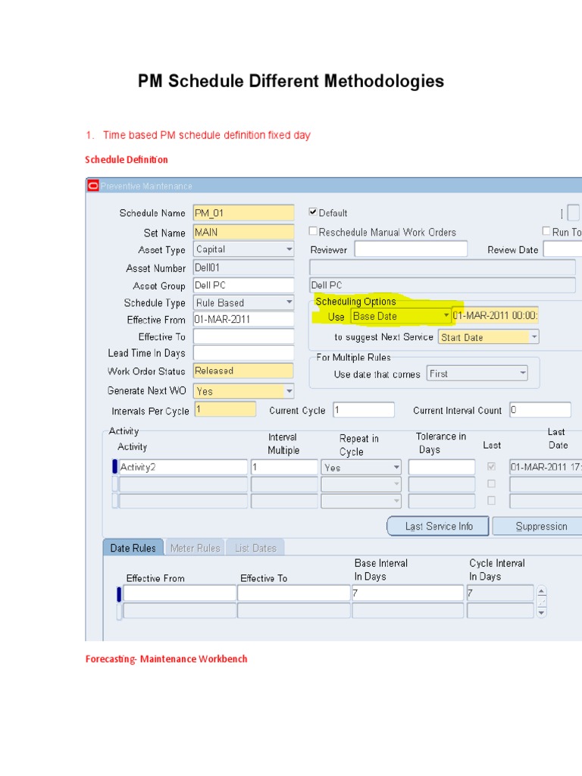Switch to the List Dates tab

[x=255, y=548]
